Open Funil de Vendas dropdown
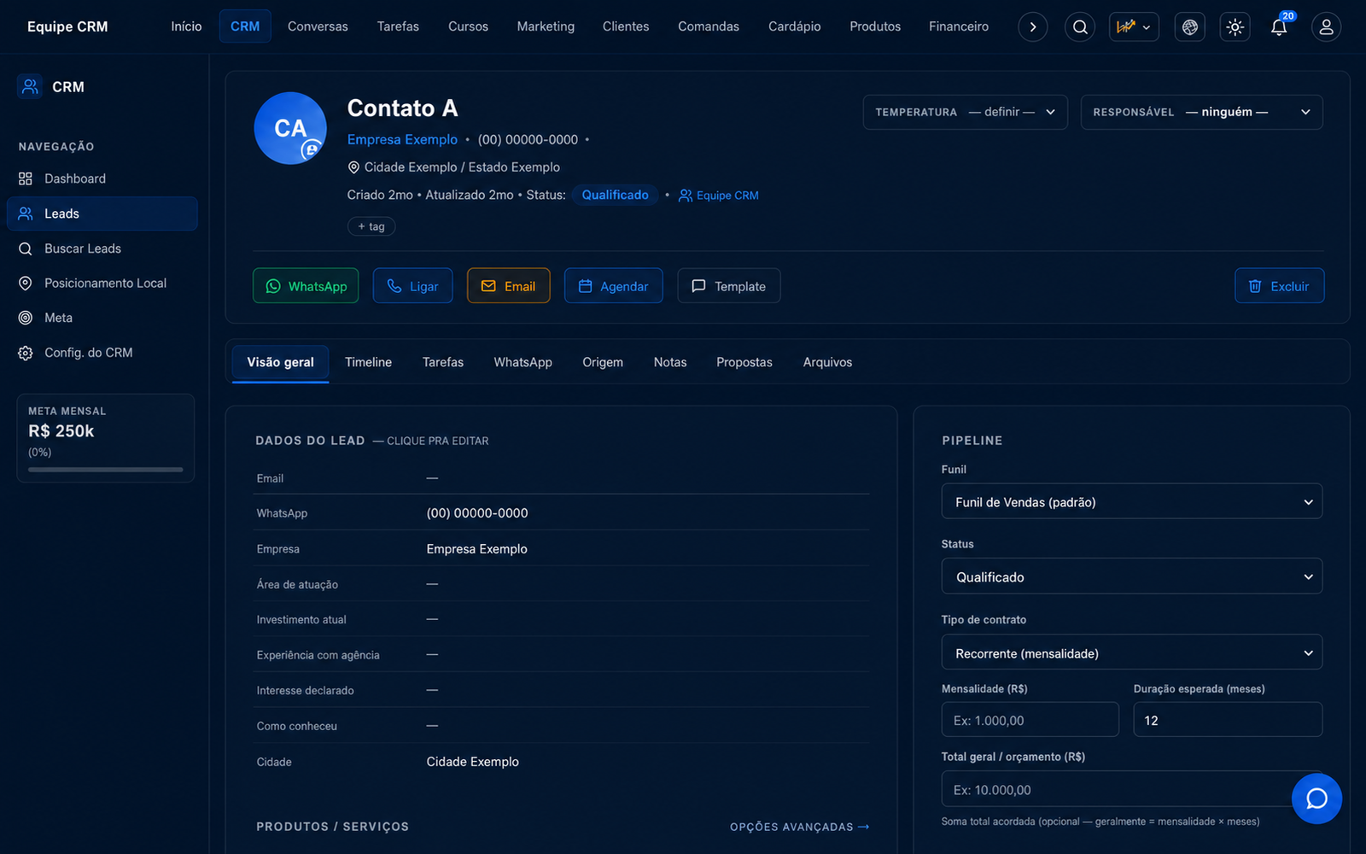 point(1132,502)
